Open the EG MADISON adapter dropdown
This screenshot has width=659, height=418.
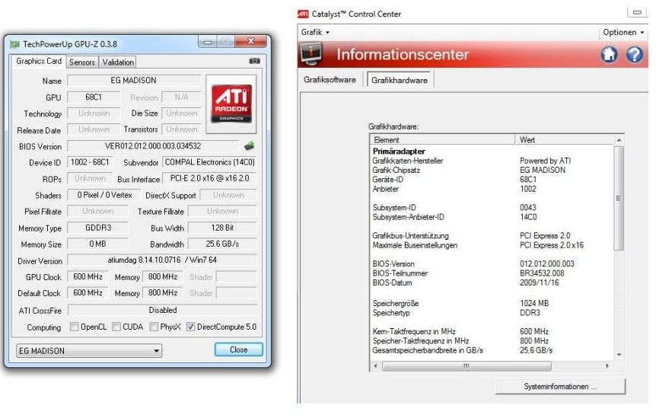click(89, 351)
